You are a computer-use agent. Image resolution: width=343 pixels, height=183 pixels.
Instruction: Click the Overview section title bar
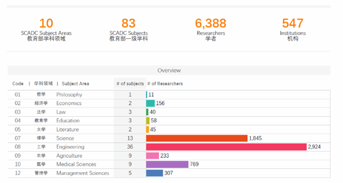(169, 70)
